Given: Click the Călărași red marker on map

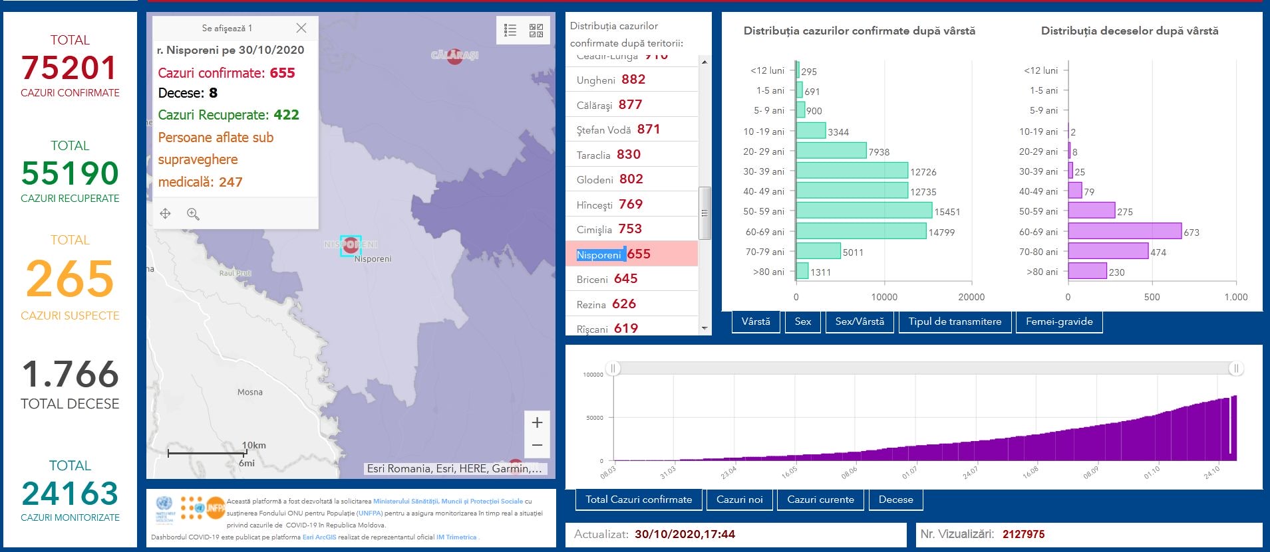Looking at the screenshot, I should [x=454, y=56].
